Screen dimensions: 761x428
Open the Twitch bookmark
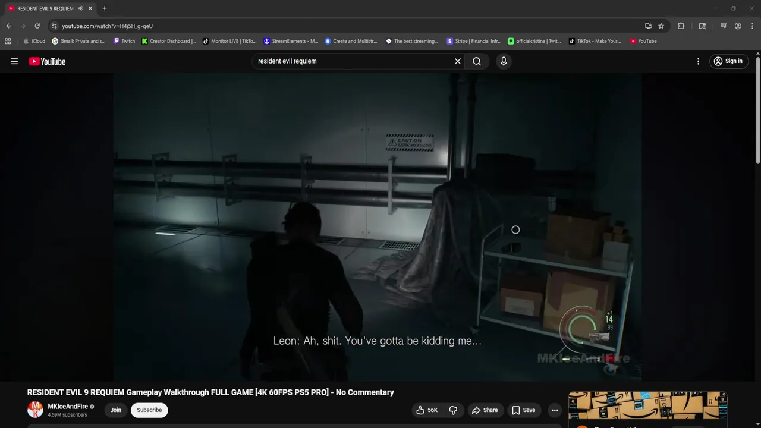124,41
